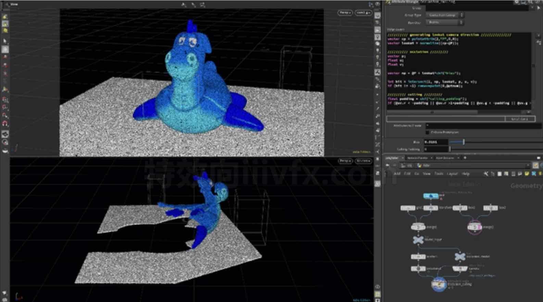The image size is (543, 302).
Task: Click the merge1 node icon
Action: click(418, 227)
